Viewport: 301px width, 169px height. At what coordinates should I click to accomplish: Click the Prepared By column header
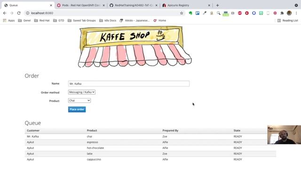coord(170,131)
